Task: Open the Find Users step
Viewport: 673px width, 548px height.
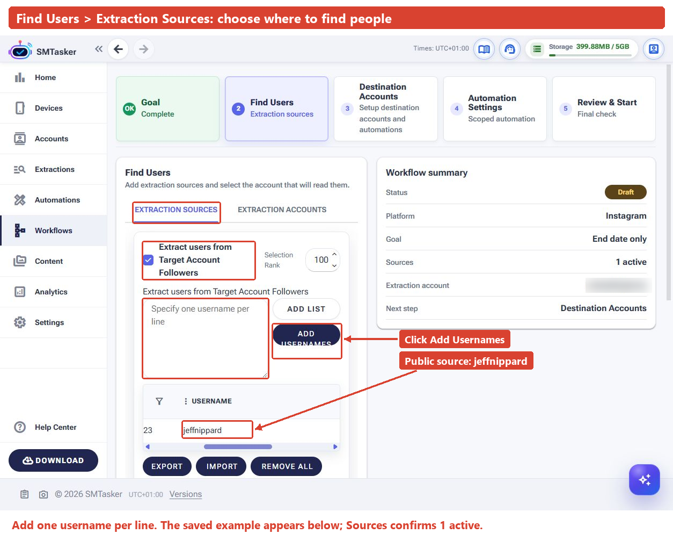Action: [276, 109]
